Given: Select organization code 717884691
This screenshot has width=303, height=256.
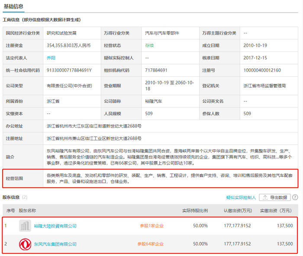Looking at the screenshot, I should click(156, 70).
